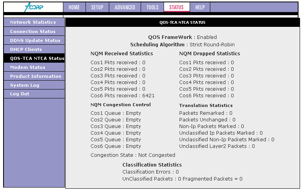Open the HOME tab
302x193 pixels.
(x=74, y=7)
